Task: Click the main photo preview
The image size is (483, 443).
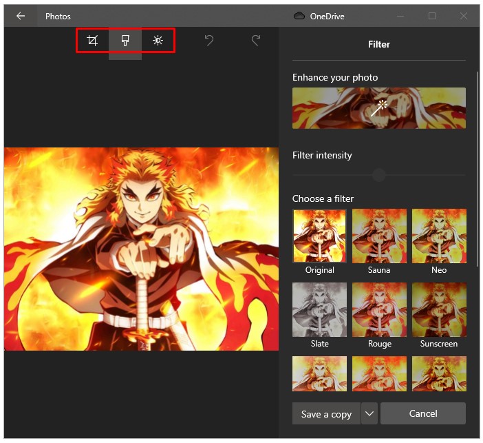Action: [x=141, y=249]
